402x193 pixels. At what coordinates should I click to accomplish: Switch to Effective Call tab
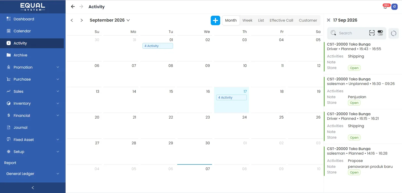tap(281, 20)
